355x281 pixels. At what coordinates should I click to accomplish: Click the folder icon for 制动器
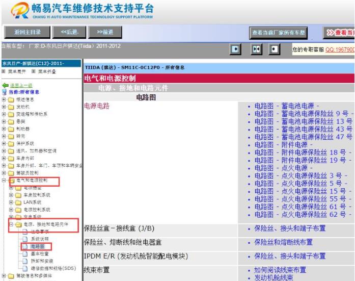pyautogui.click(x=11, y=129)
